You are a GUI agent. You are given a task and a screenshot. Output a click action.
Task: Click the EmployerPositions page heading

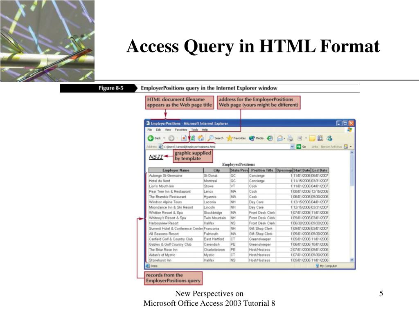[x=239, y=164]
